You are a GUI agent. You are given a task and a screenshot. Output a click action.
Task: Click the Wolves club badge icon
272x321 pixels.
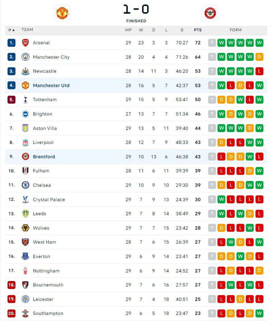[25, 228]
